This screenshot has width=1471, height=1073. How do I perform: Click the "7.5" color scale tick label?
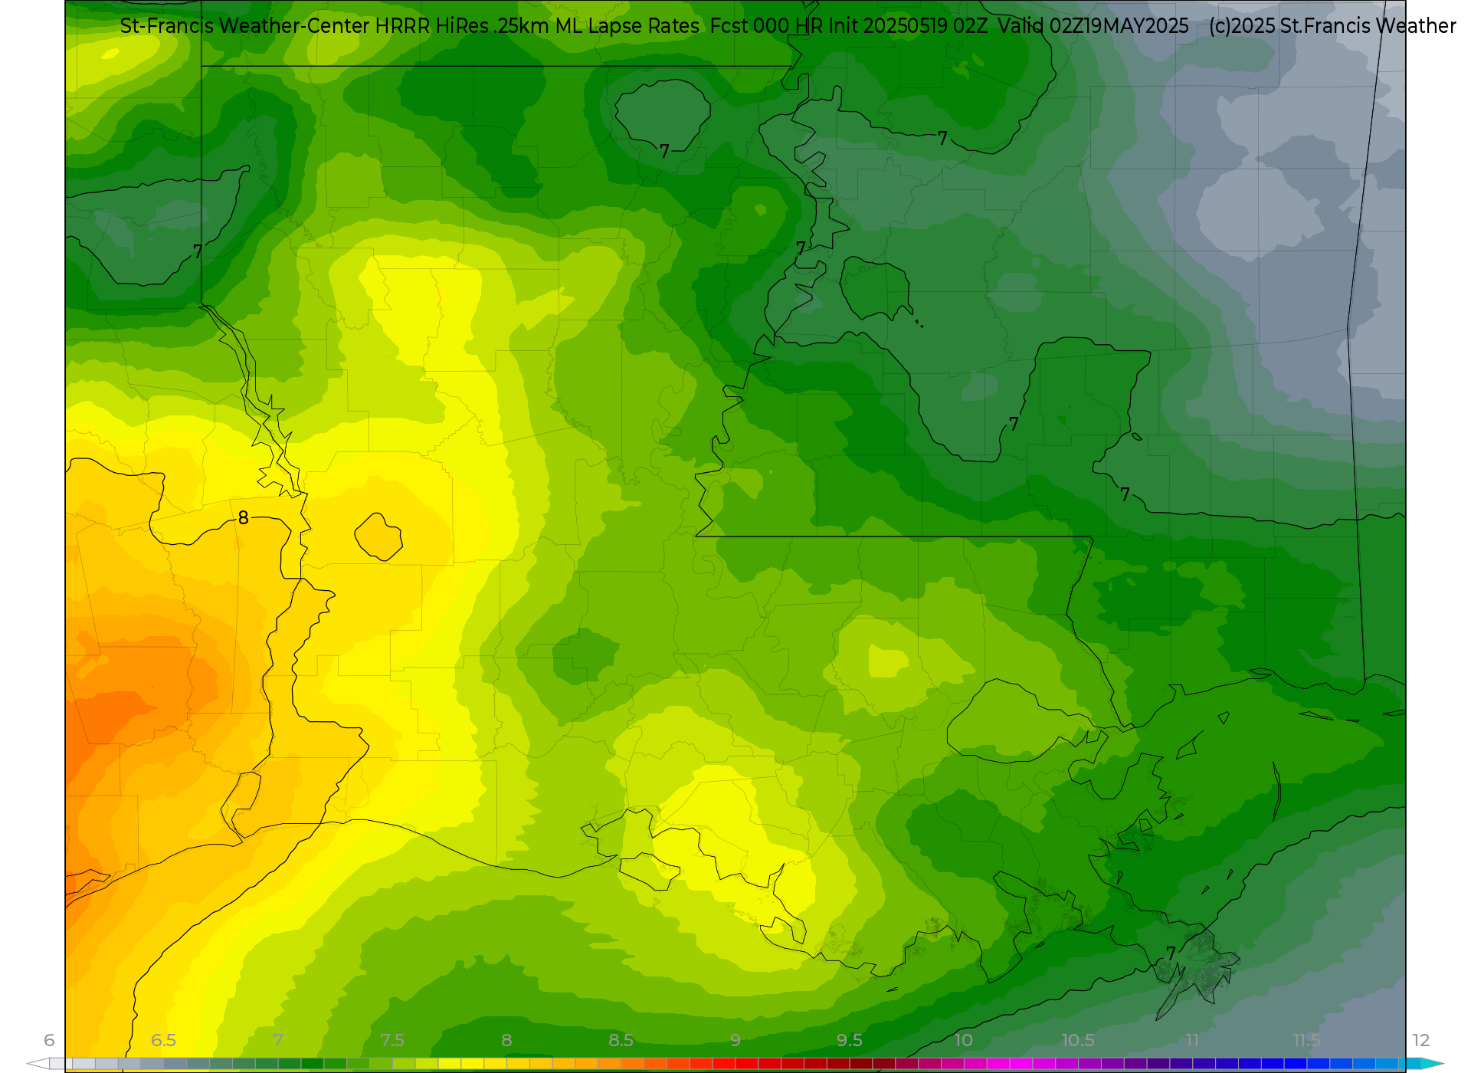pos(392,1040)
